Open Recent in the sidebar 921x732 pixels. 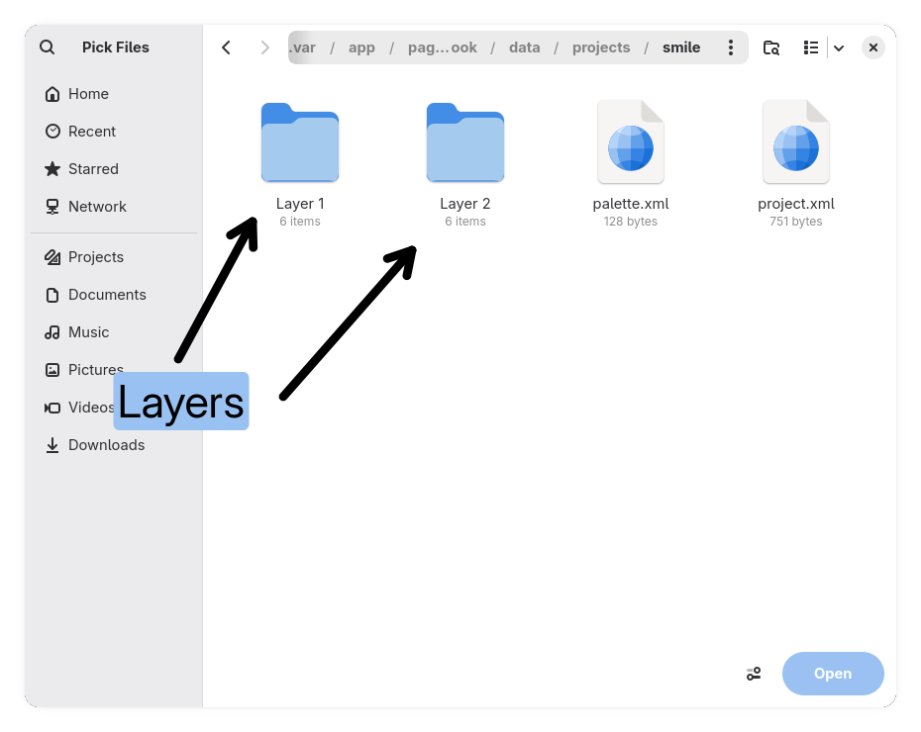pyautogui.click(x=114, y=132)
